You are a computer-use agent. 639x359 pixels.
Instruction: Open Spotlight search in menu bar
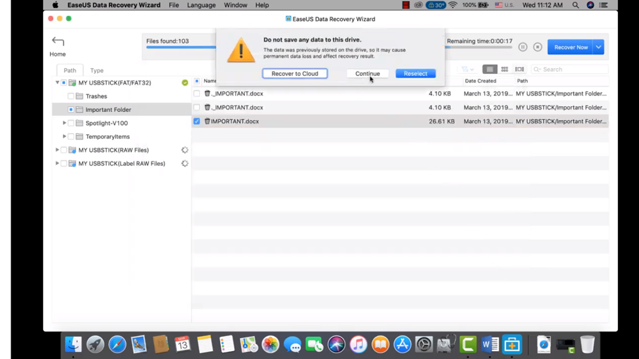(x=575, y=5)
